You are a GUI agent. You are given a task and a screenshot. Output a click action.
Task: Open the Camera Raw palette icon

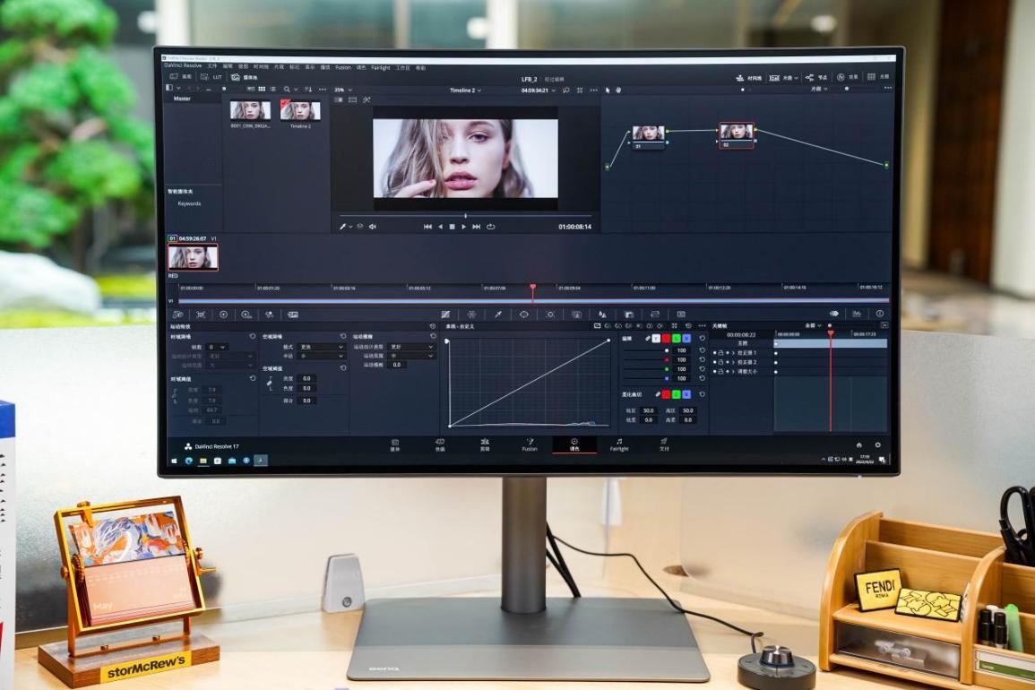click(177, 315)
